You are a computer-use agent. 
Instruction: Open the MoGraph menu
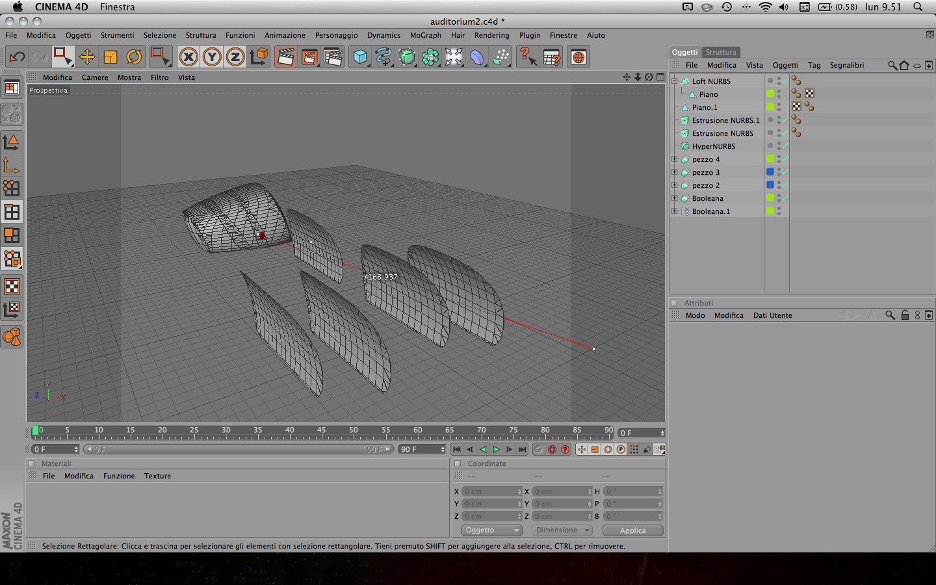click(x=425, y=35)
